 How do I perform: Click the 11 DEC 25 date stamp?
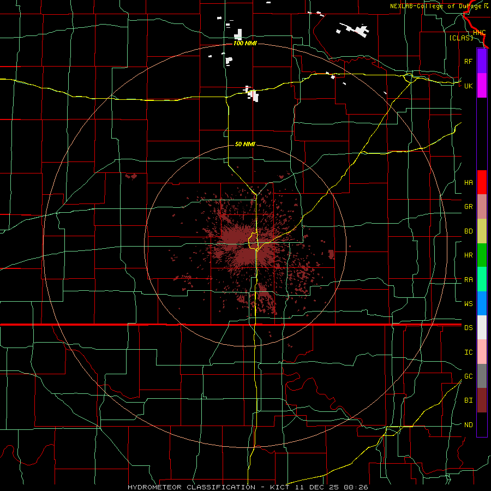pyautogui.click(x=317, y=487)
